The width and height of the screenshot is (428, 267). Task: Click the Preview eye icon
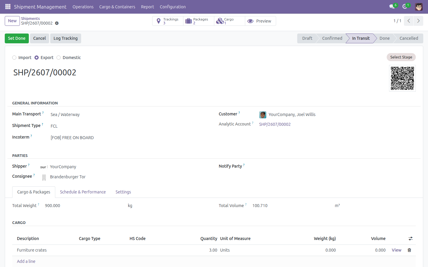251,21
